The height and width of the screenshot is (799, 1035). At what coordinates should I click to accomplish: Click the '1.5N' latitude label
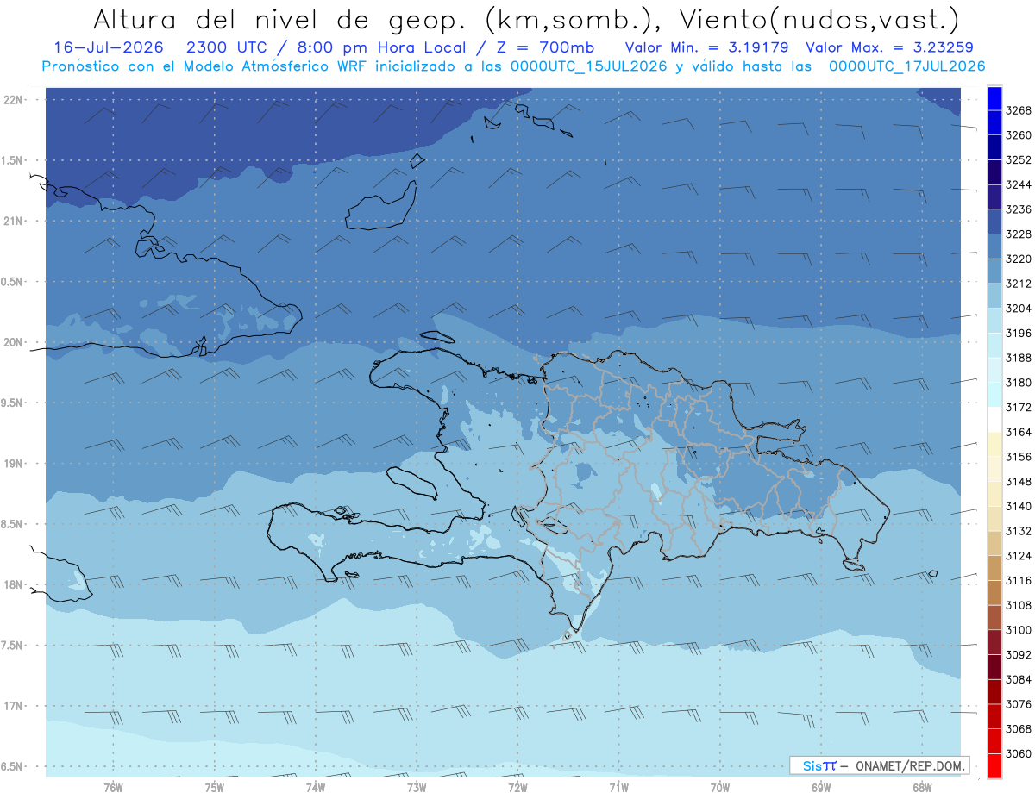(13, 160)
